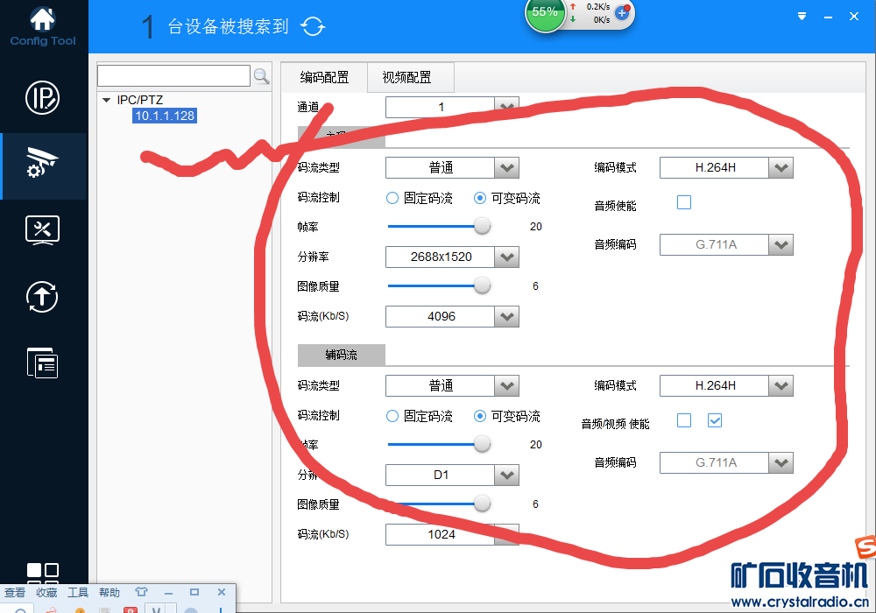Click the 0.2K/s upload speed text

point(597,7)
